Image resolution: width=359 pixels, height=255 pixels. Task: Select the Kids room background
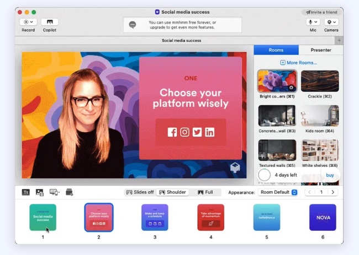pyautogui.click(x=320, y=116)
